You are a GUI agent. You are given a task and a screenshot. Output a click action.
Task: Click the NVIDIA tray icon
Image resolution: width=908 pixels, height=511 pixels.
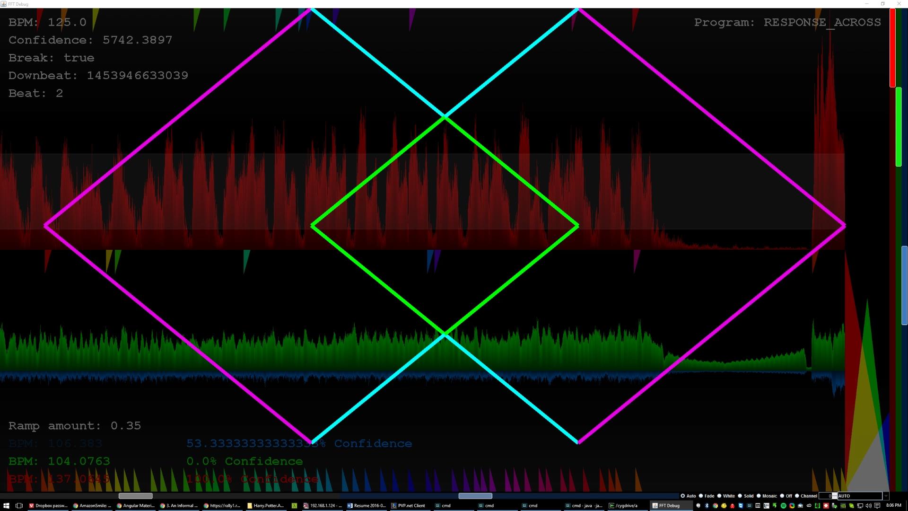(x=843, y=505)
